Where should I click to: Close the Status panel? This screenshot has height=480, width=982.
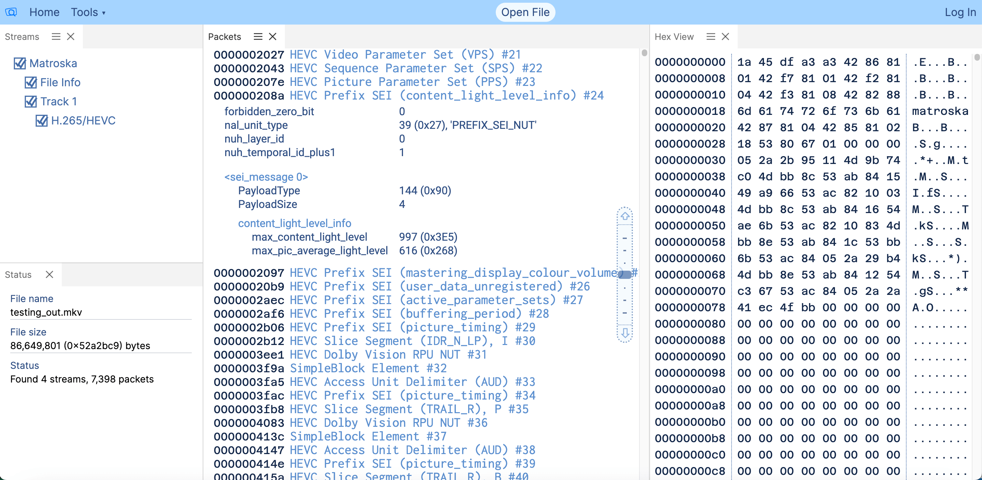click(49, 275)
